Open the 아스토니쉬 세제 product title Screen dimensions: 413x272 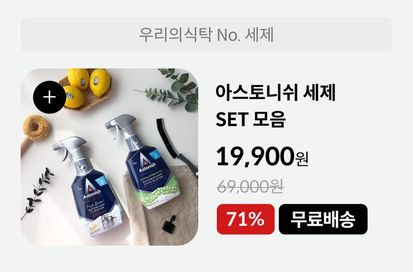[276, 93]
